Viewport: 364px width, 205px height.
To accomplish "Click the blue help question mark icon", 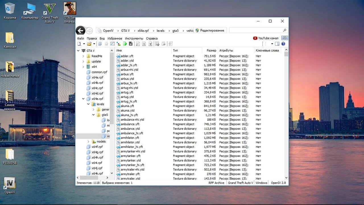I will point(283,44).
